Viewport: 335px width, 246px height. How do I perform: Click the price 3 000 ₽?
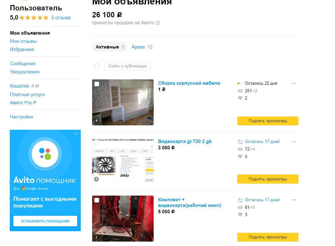coord(166,148)
